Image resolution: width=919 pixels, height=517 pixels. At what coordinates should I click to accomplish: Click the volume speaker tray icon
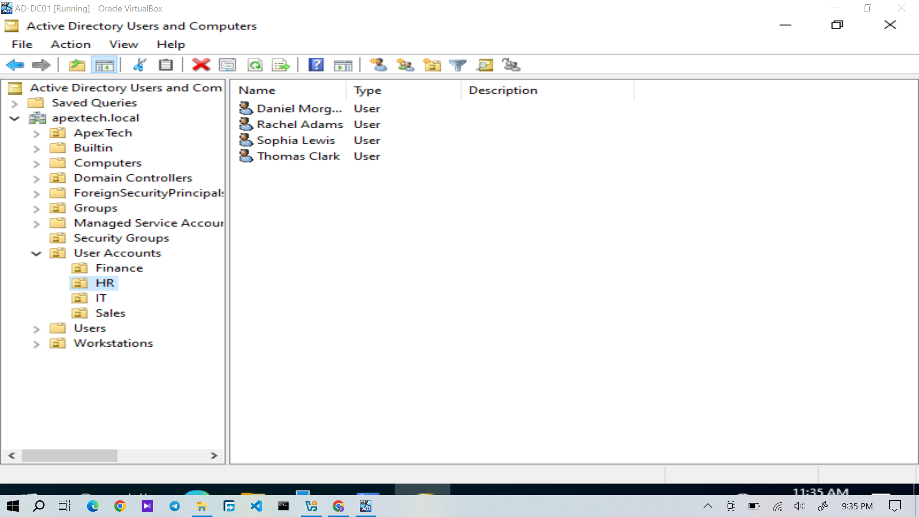click(799, 506)
